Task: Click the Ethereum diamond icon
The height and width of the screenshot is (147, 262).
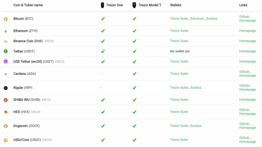Action: 6,31
